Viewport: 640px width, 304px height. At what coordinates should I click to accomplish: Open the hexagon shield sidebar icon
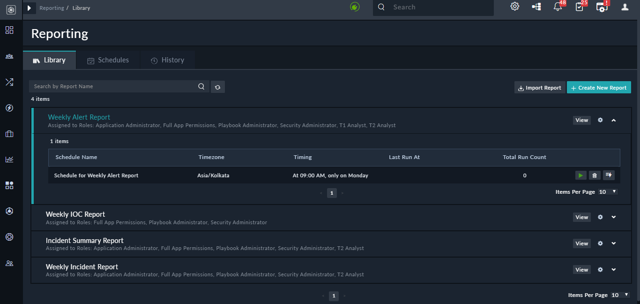pyautogui.click(x=9, y=211)
